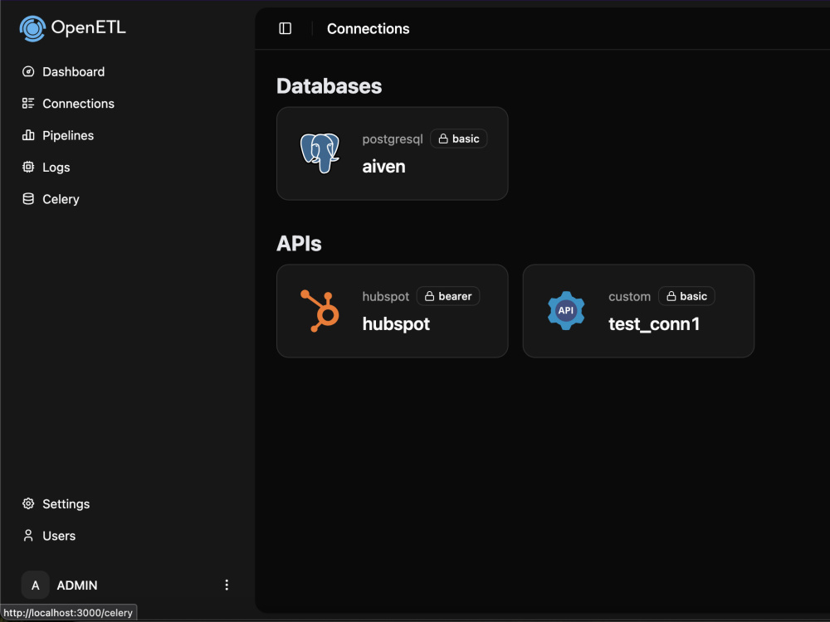Click the ADMIN avatar letter A
The width and height of the screenshot is (830, 622).
coord(36,585)
